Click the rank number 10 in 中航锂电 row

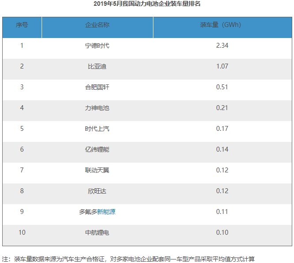[x=22, y=233]
